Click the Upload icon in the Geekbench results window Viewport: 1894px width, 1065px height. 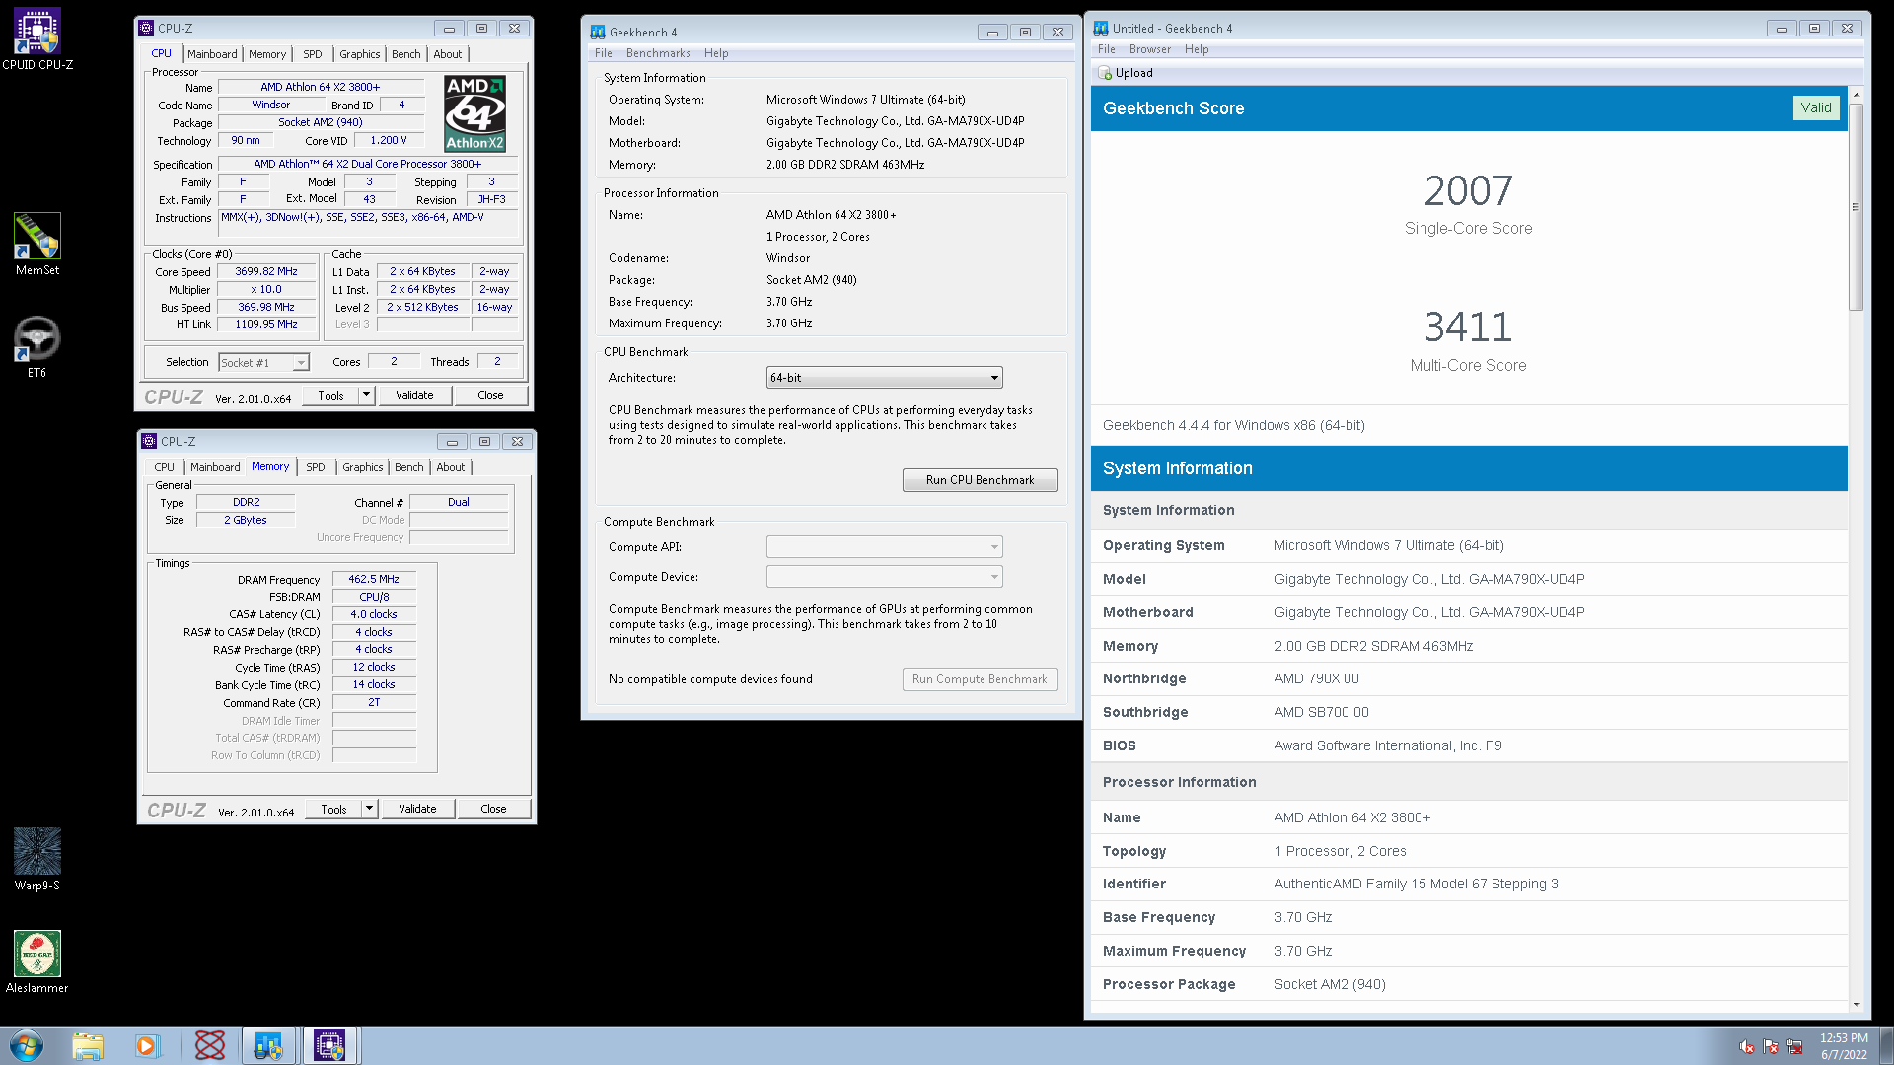tap(1105, 73)
